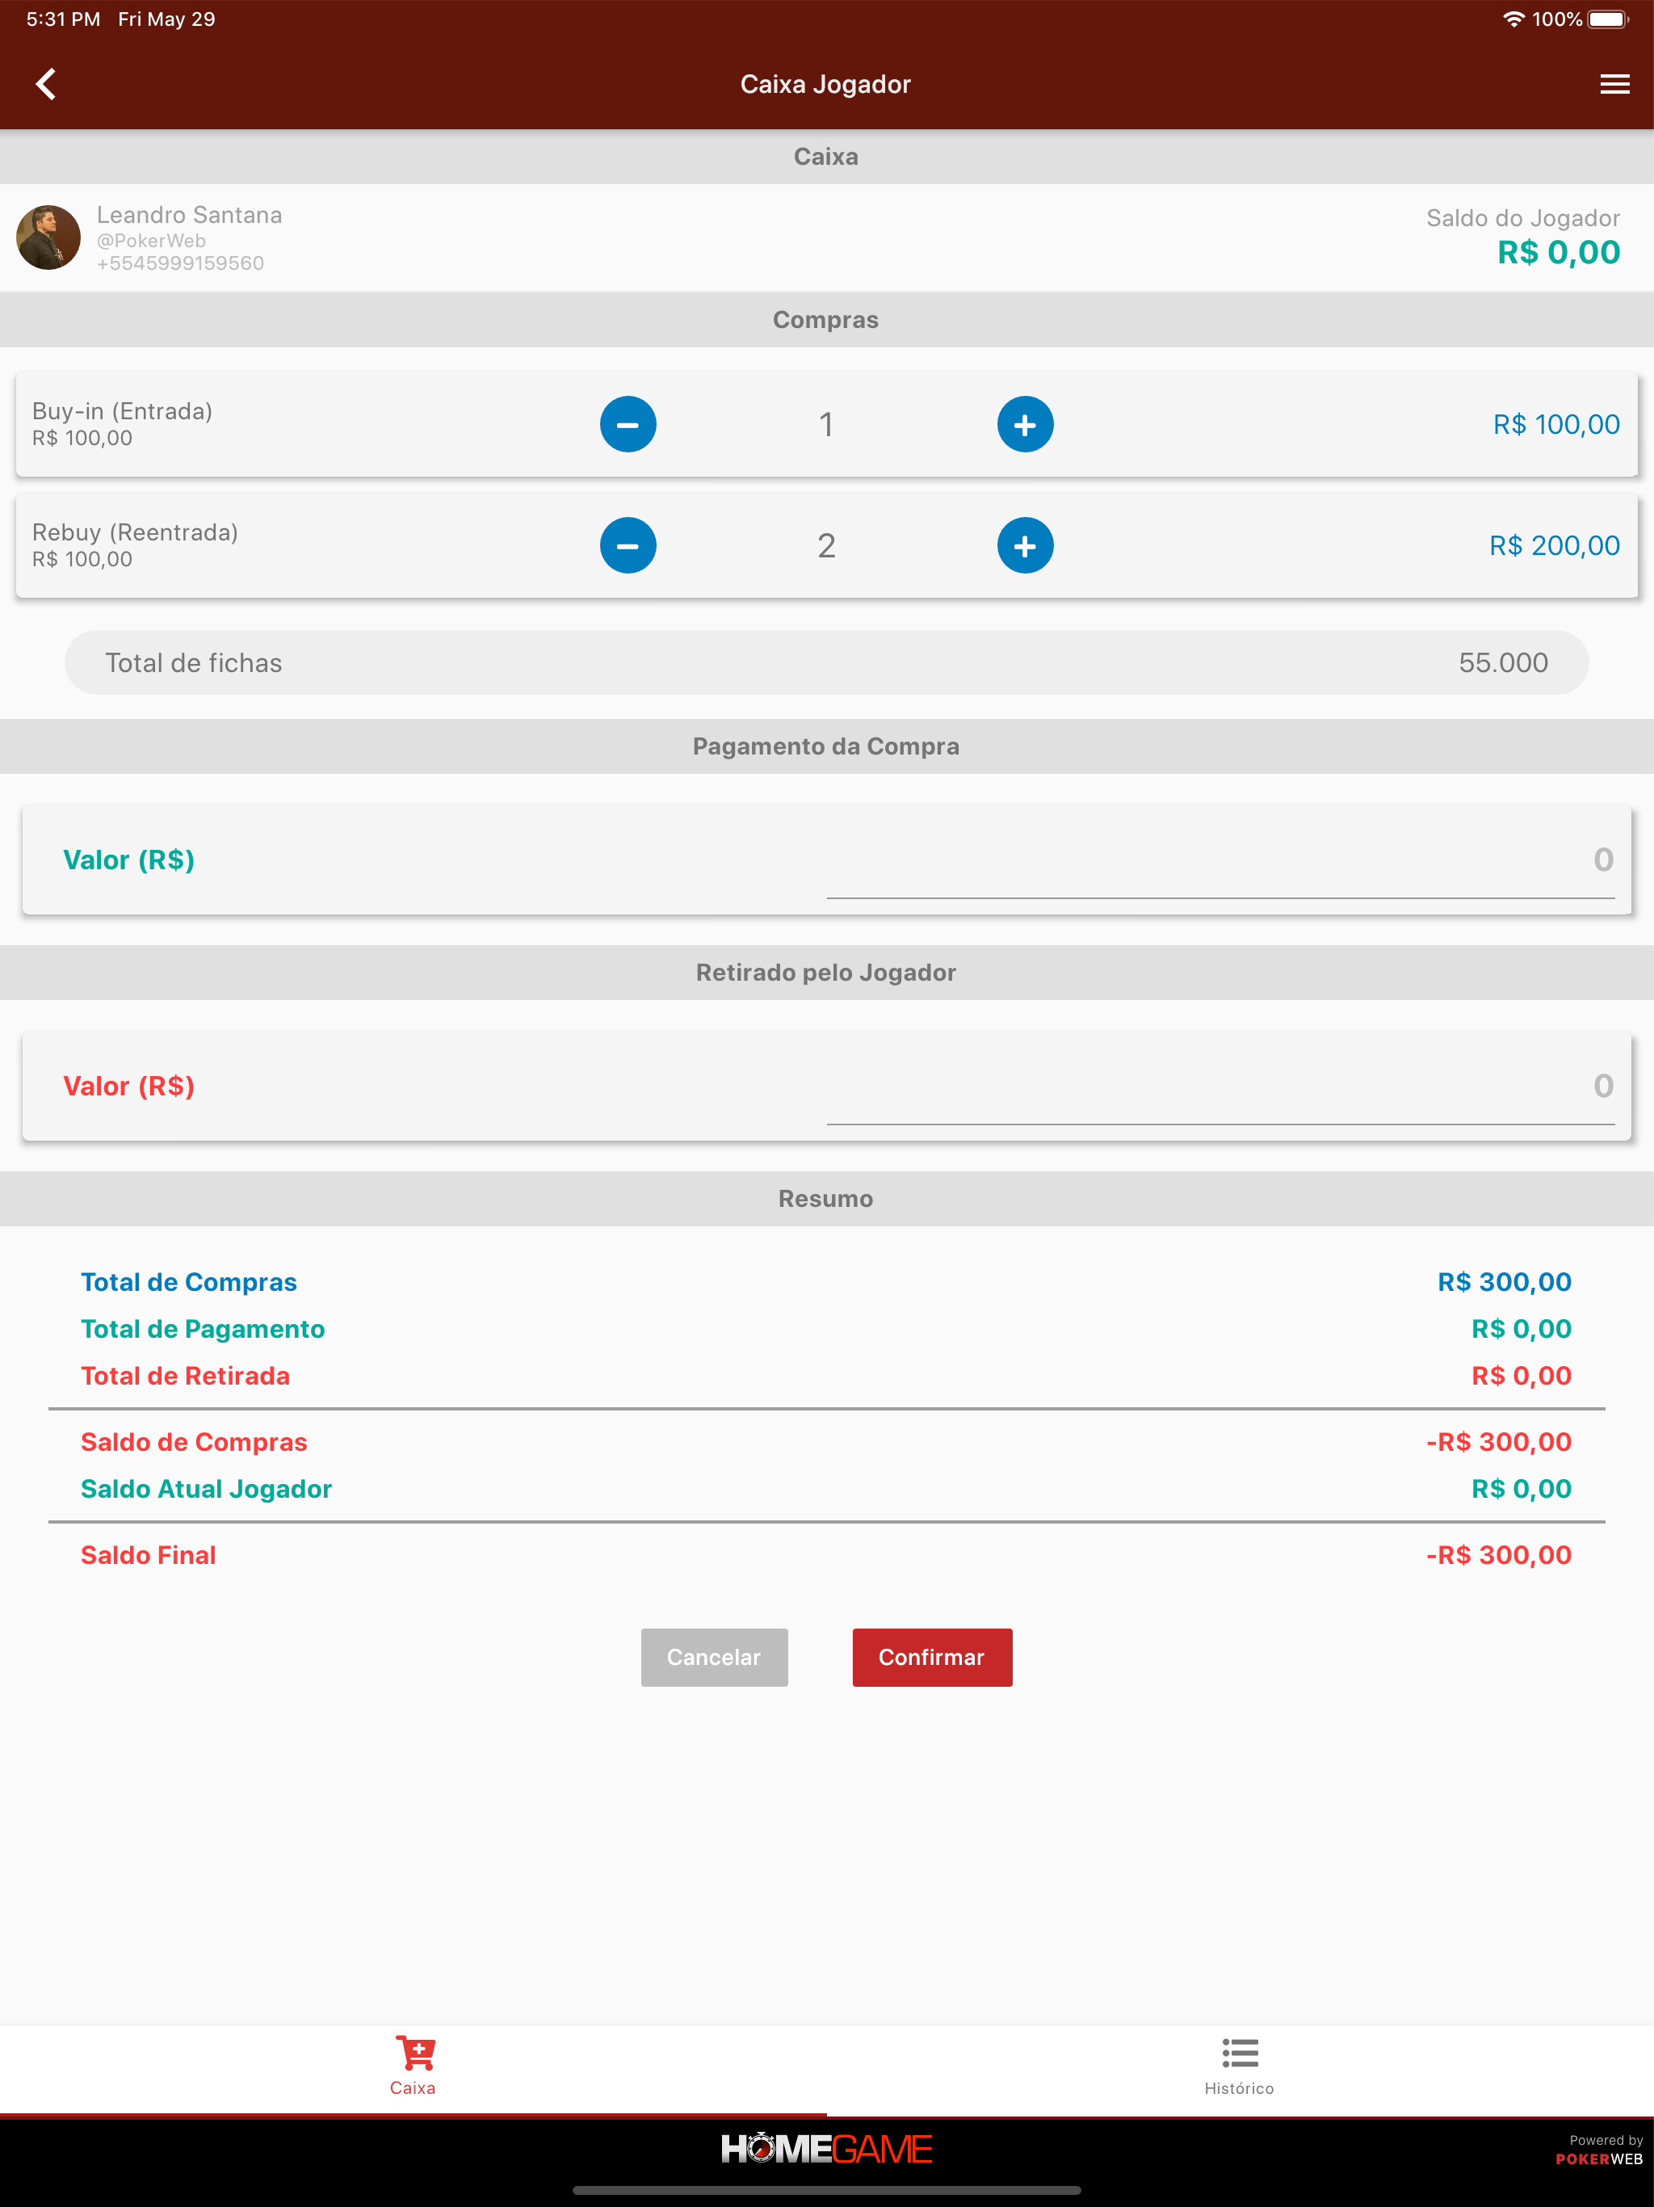Screen dimensions: 1654x2207
Task: Tap the Wi-Fi status icon
Action: (1513, 20)
